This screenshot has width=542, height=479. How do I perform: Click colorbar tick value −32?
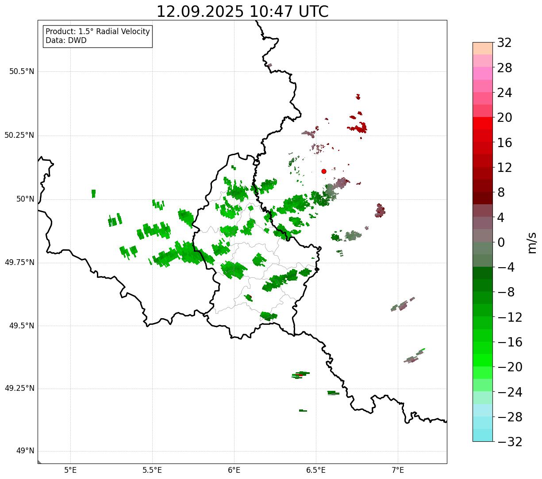click(x=510, y=442)
